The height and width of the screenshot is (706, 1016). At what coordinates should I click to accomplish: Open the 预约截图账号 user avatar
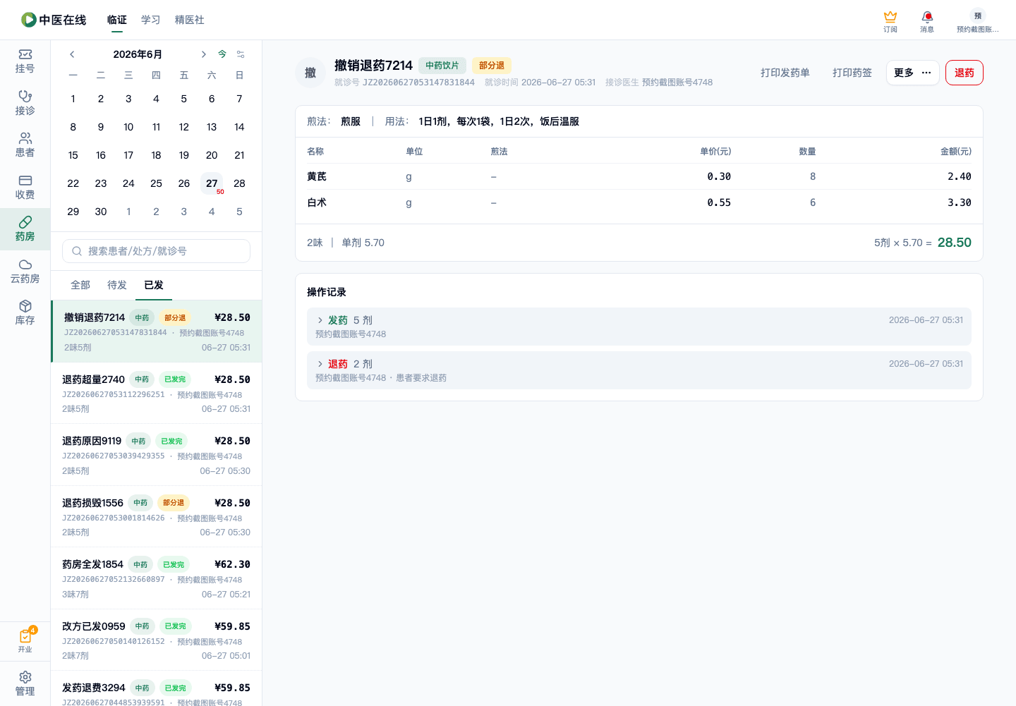click(x=977, y=21)
